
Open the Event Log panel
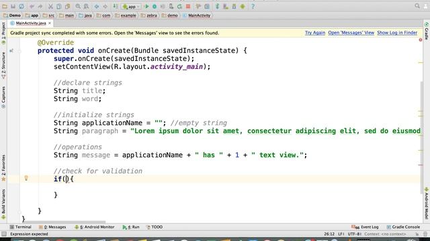pos(365,227)
